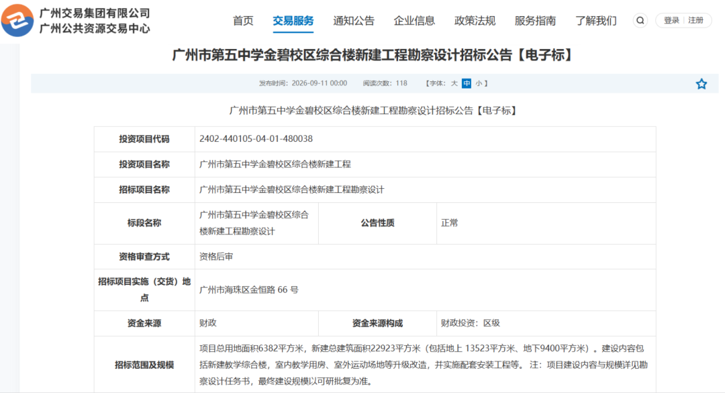Click the 广州公共资源交易中心 header text

coord(95,29)
